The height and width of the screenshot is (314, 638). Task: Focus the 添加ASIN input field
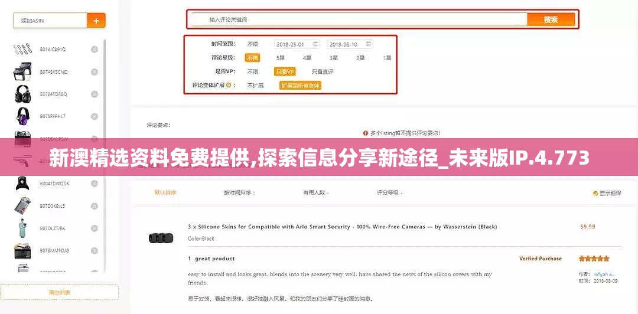pyautogui.click(x=50, y=20)
